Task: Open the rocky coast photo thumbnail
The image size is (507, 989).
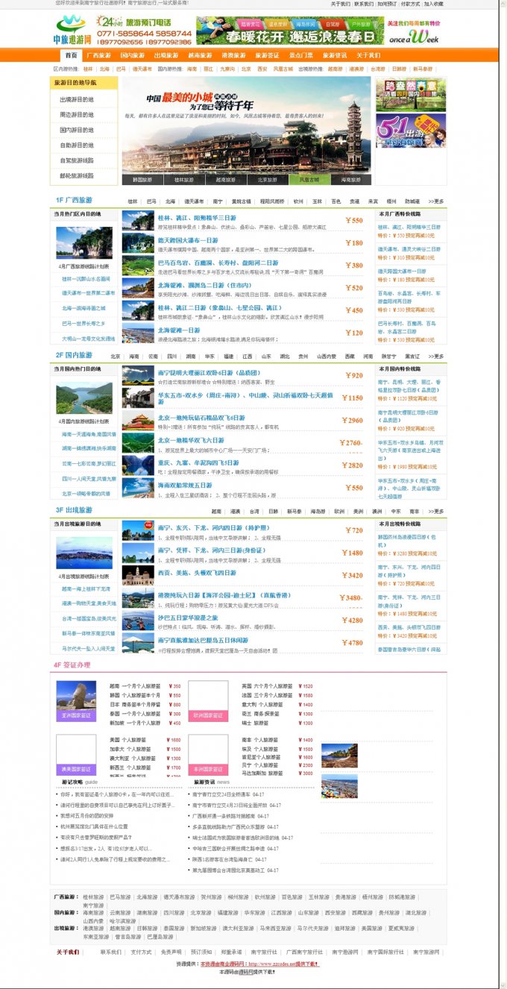Action: point(339,755)
